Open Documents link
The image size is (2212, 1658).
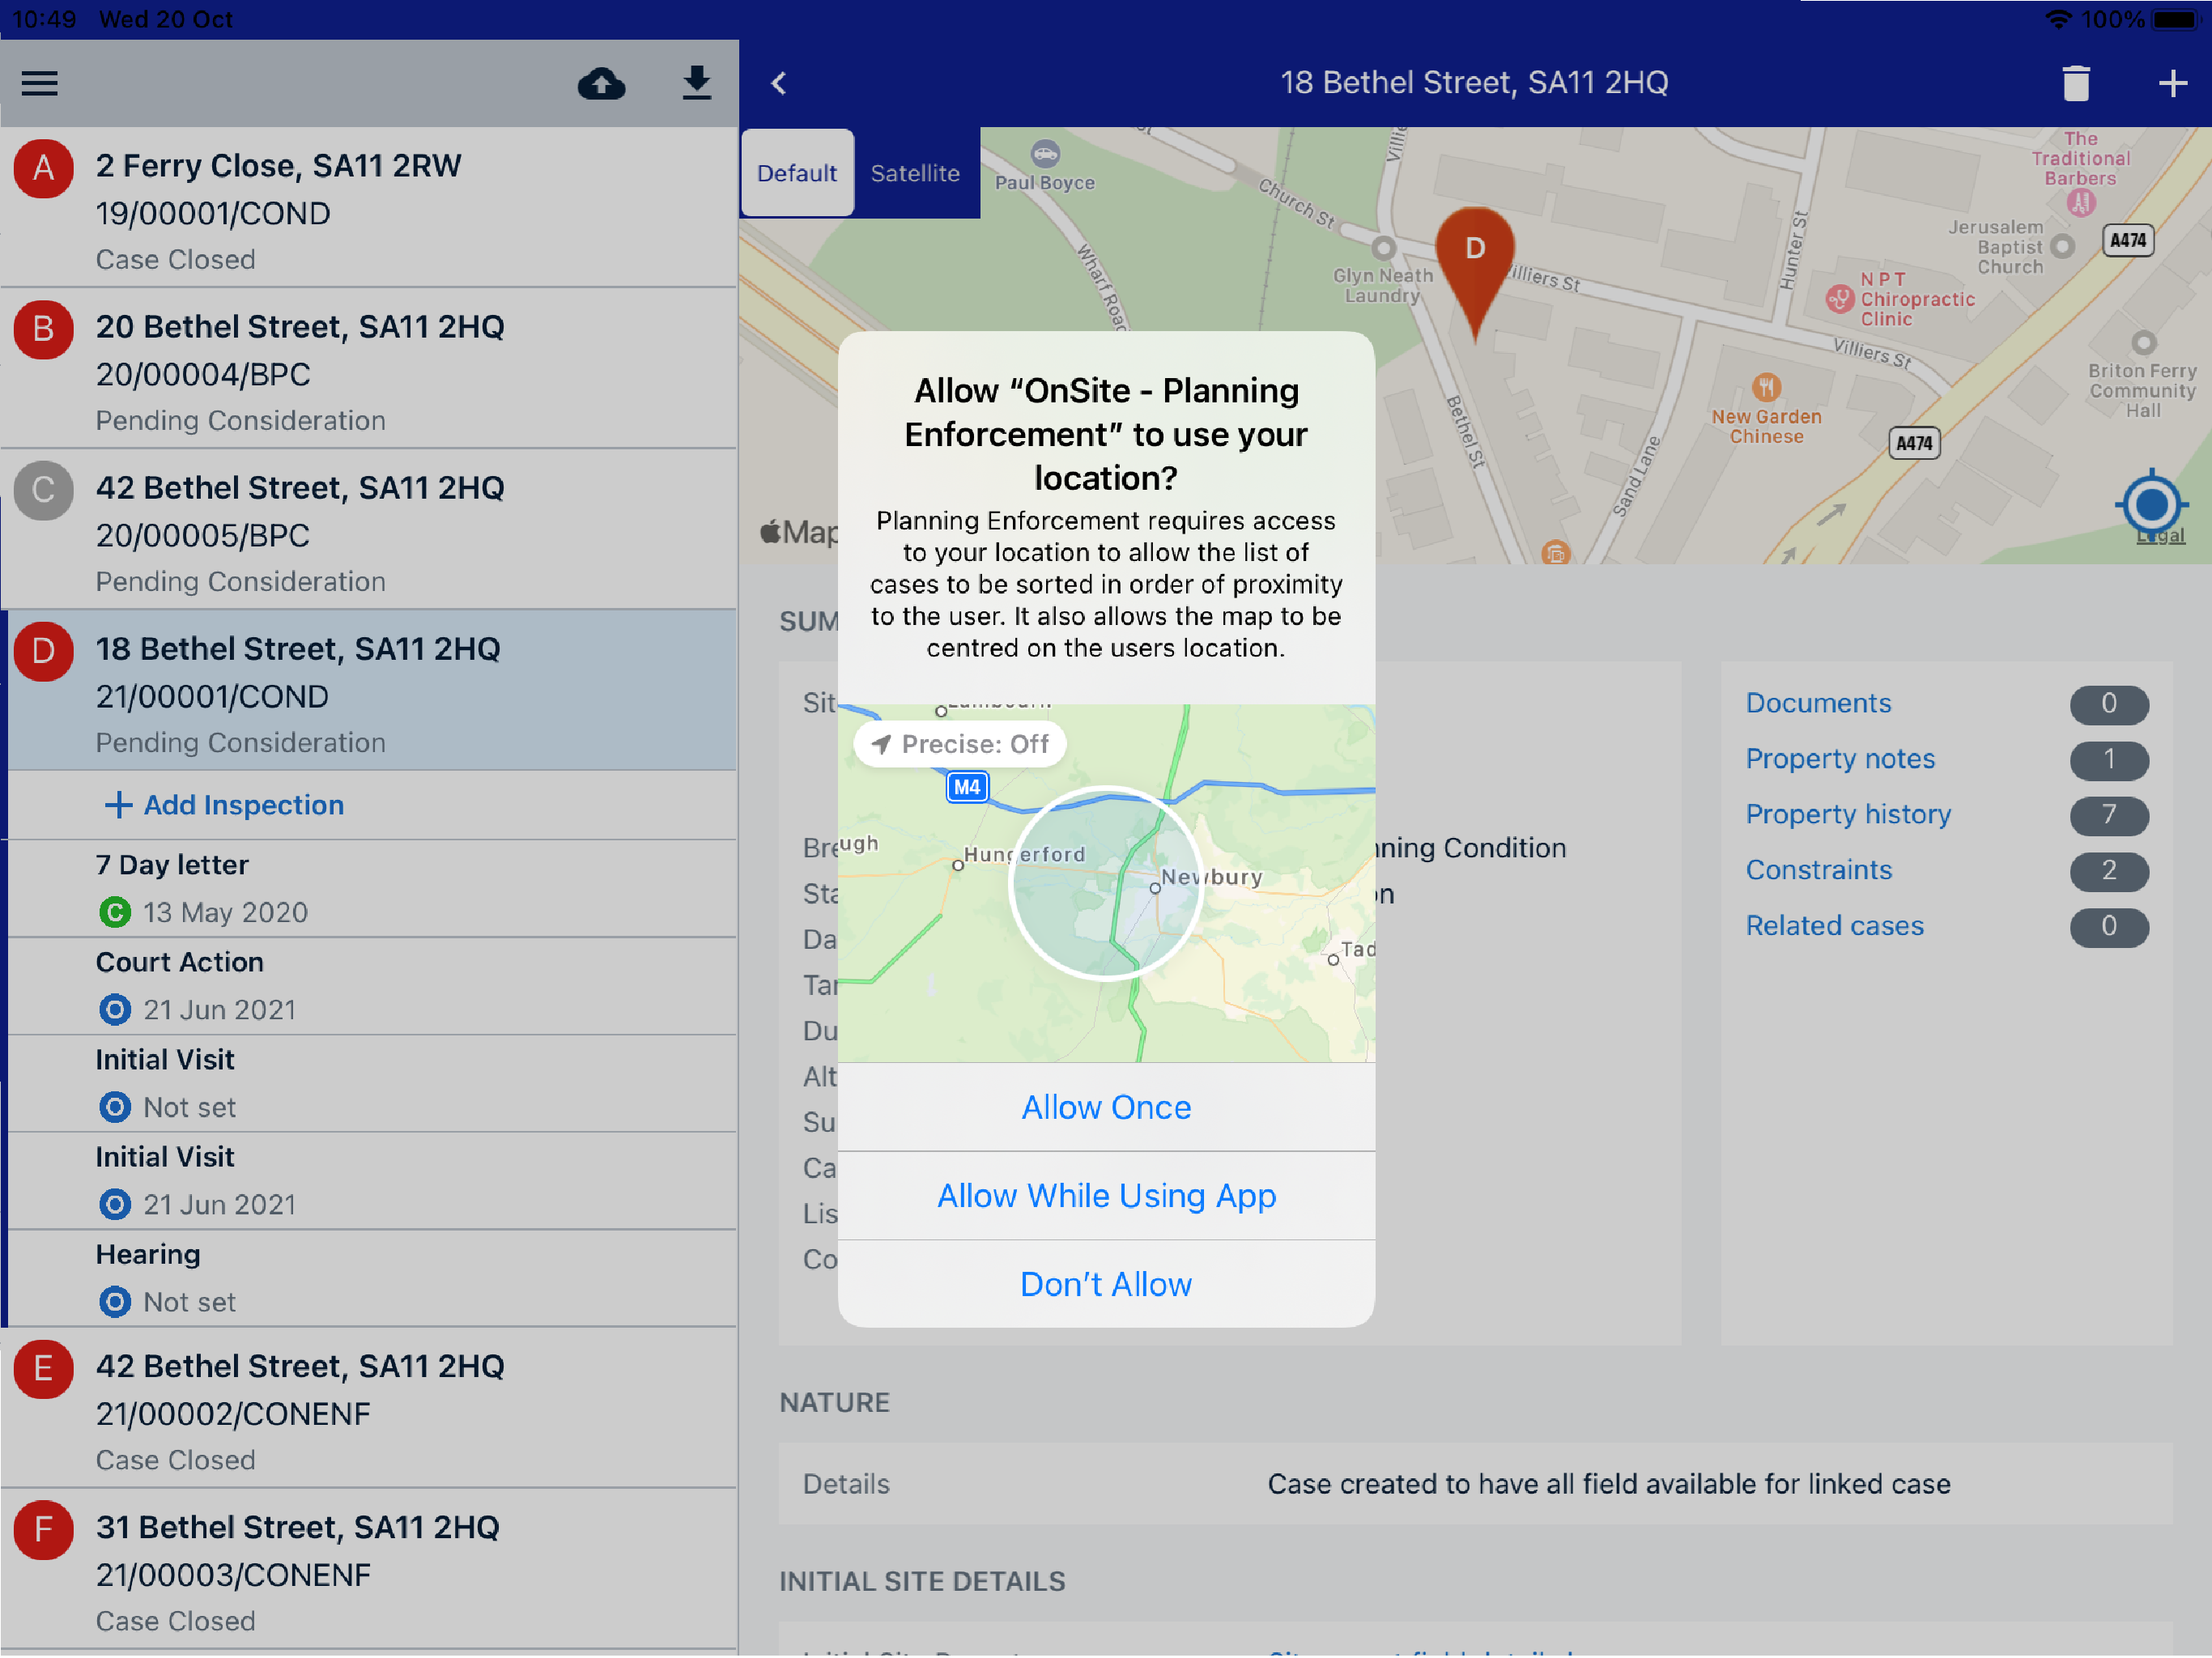1818,703
